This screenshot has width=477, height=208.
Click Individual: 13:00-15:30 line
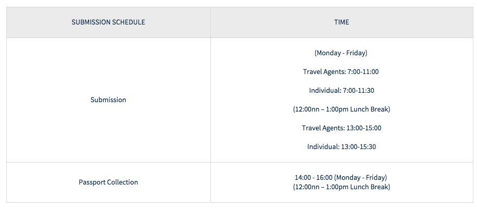341,147
